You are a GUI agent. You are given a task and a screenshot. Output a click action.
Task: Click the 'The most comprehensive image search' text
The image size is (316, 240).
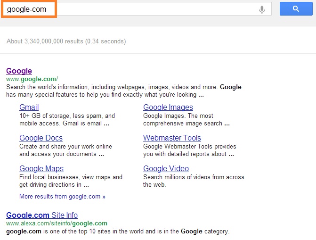click(x=186, y=119)
